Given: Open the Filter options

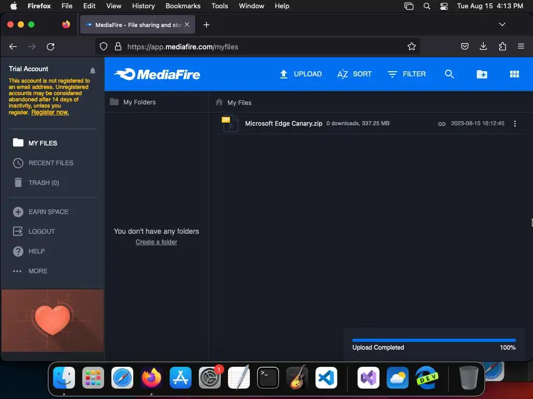Looking at the screenshot, I should click(407, 74).
